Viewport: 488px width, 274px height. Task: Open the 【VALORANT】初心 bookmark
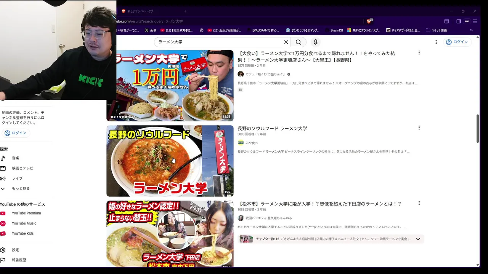pos(263,30)
